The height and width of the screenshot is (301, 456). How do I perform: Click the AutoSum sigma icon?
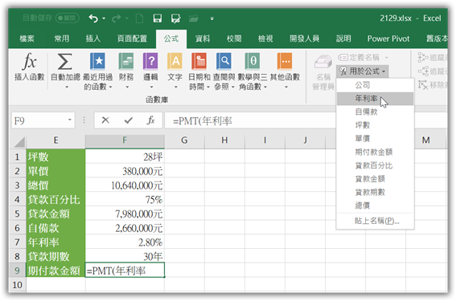(x=64, y=62)
